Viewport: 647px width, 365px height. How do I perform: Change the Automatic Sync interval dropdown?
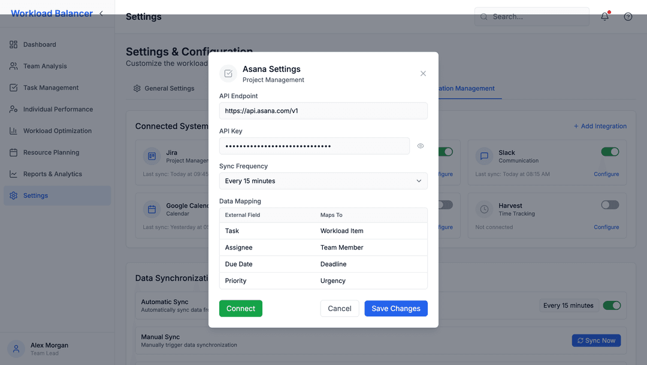click(x=569, y=305)
